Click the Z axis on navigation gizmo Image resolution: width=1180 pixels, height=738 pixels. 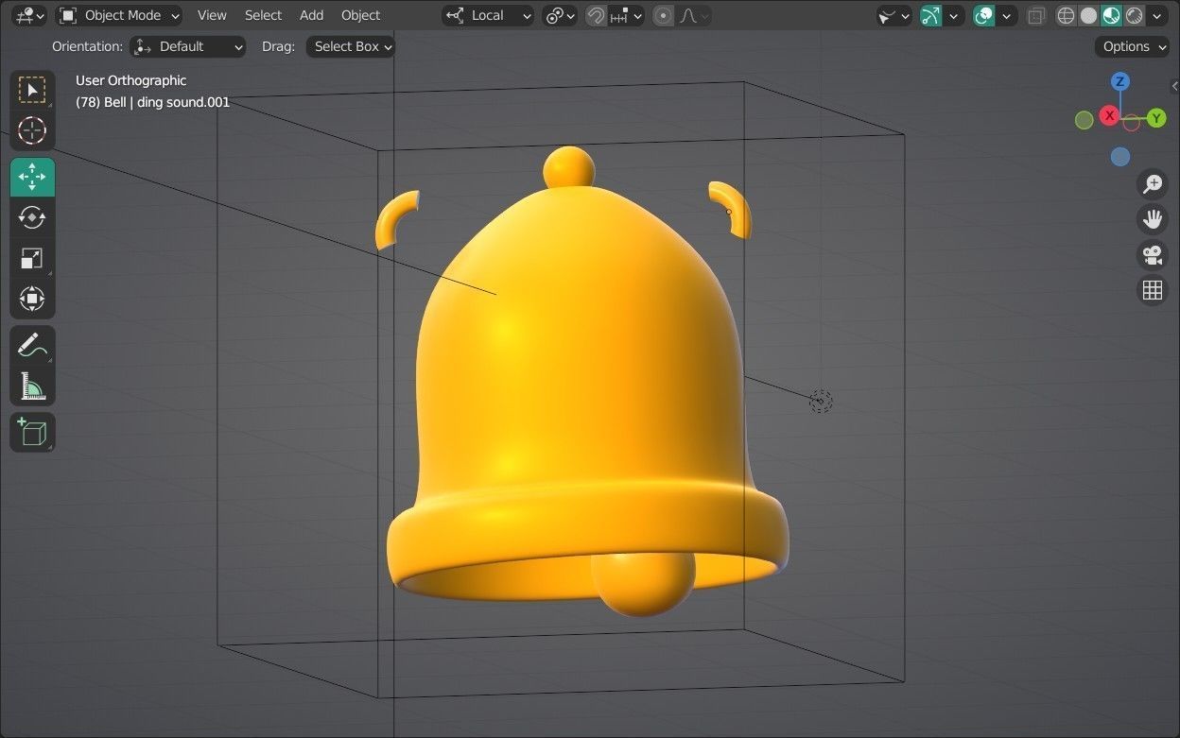[1119, 81]
